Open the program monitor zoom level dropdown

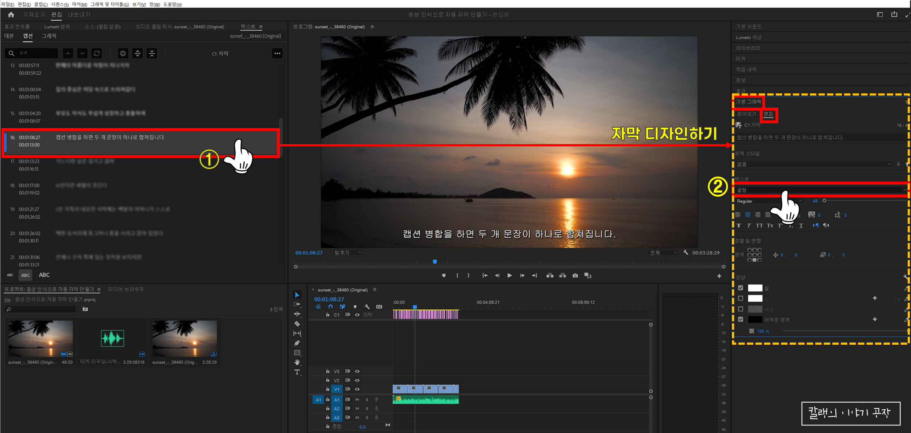(348, 252)
